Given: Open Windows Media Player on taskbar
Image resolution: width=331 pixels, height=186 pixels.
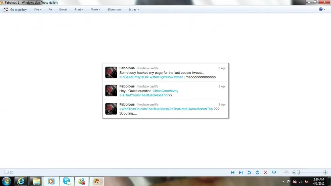Looking at the screenshot, I should coord(51,181).
